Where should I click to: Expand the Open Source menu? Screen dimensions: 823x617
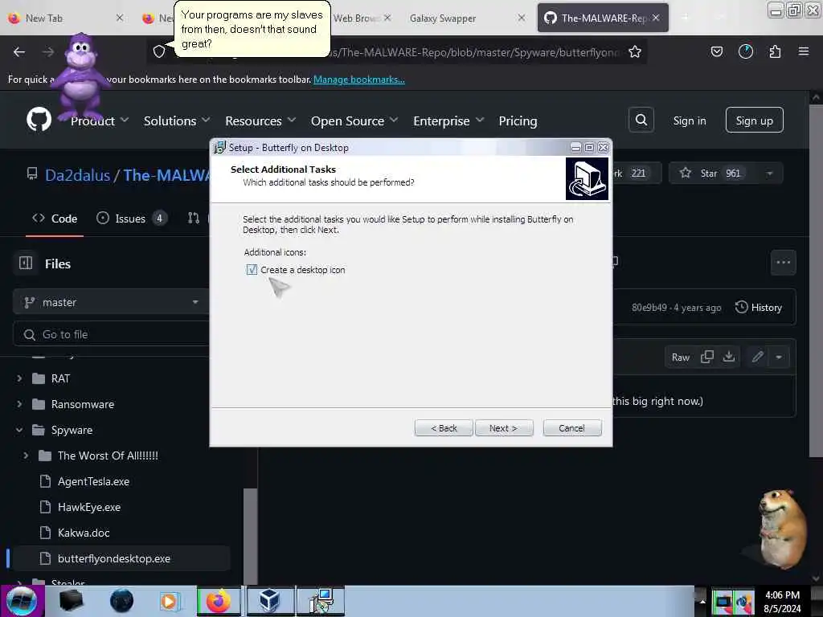click(354, 121)
